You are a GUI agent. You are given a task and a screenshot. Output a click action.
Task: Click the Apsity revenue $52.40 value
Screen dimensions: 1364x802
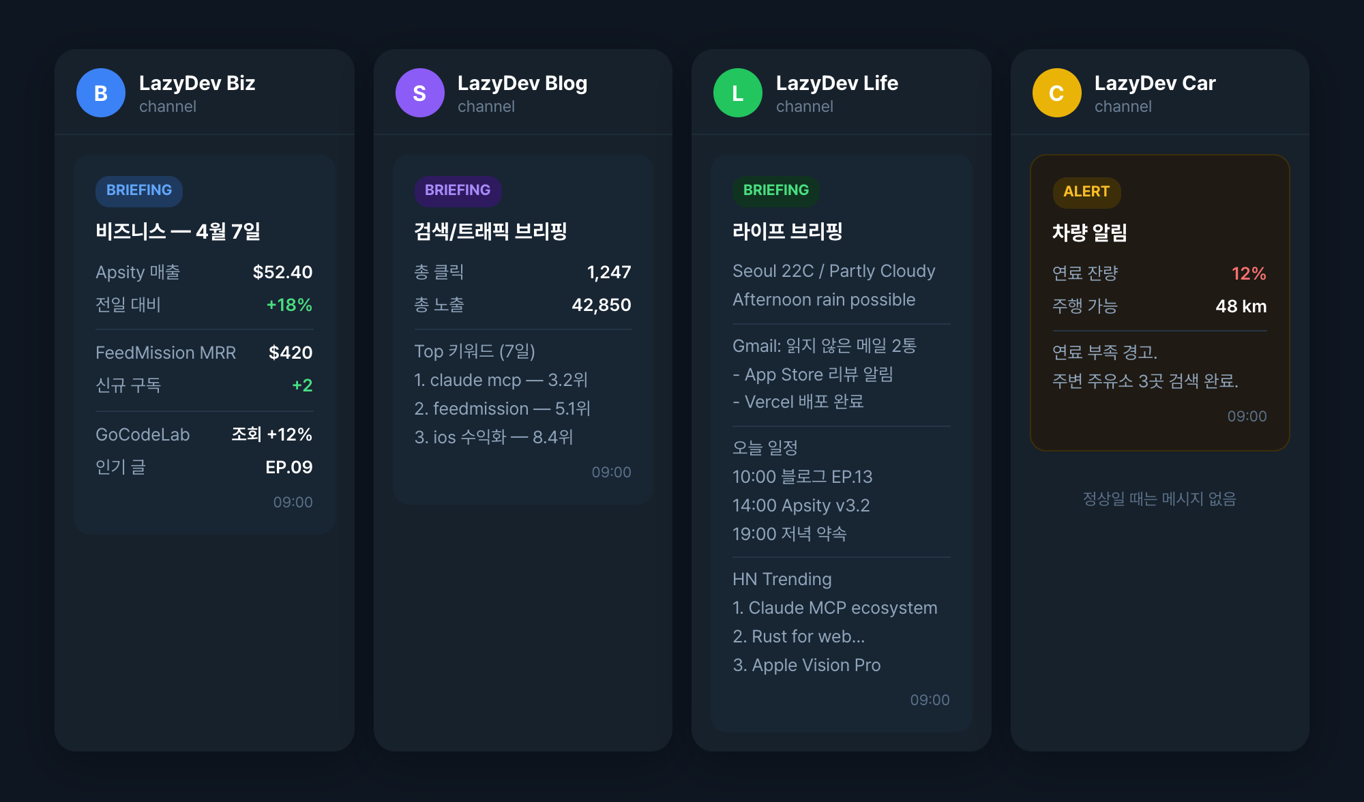[x=282, y=272]
